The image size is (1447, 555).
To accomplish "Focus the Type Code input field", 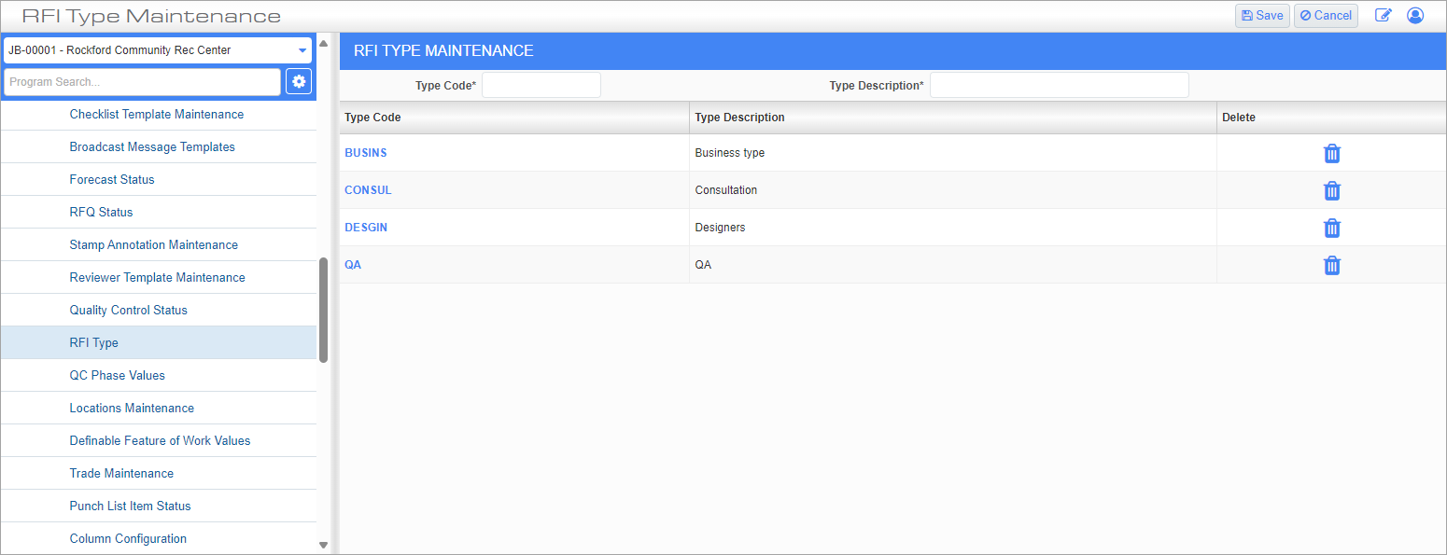I will 541,86.
